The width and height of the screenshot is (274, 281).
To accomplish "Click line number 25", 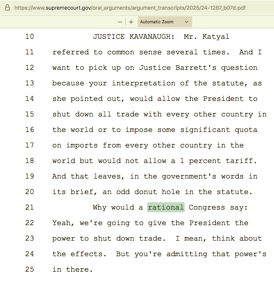I will [29, 269].
